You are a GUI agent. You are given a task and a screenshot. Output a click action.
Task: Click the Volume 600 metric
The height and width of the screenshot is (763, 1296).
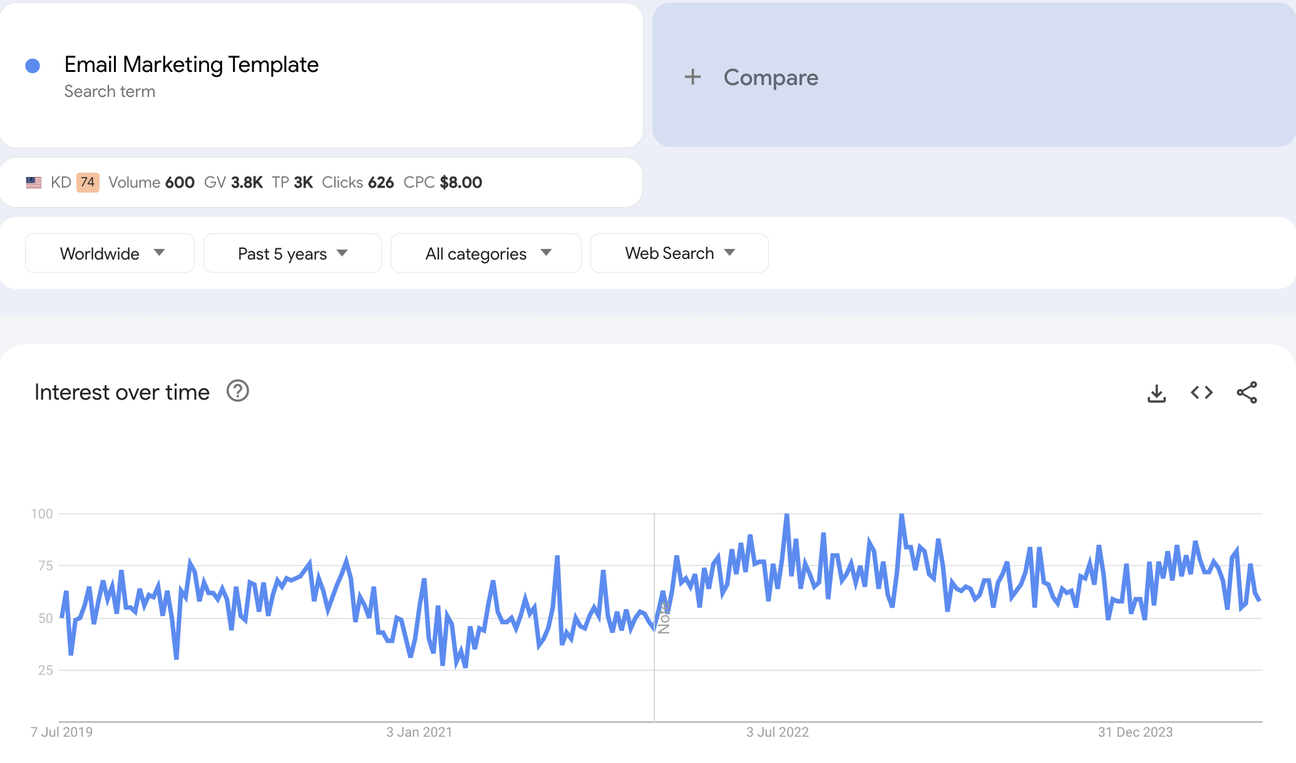point(151,183)
